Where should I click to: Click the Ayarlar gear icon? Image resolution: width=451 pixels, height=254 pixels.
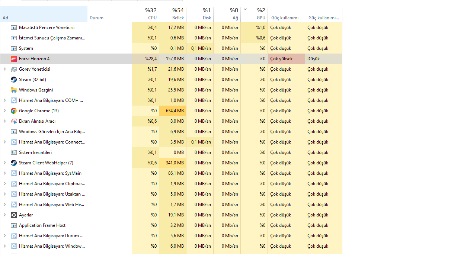[x=14, y=215]
